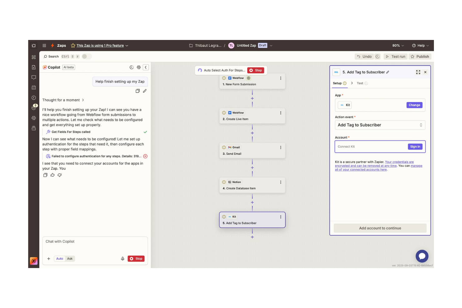Open the versions stack icon in sidebar
The height and width of the screenshot is (308, 462).
click(34, 128)
